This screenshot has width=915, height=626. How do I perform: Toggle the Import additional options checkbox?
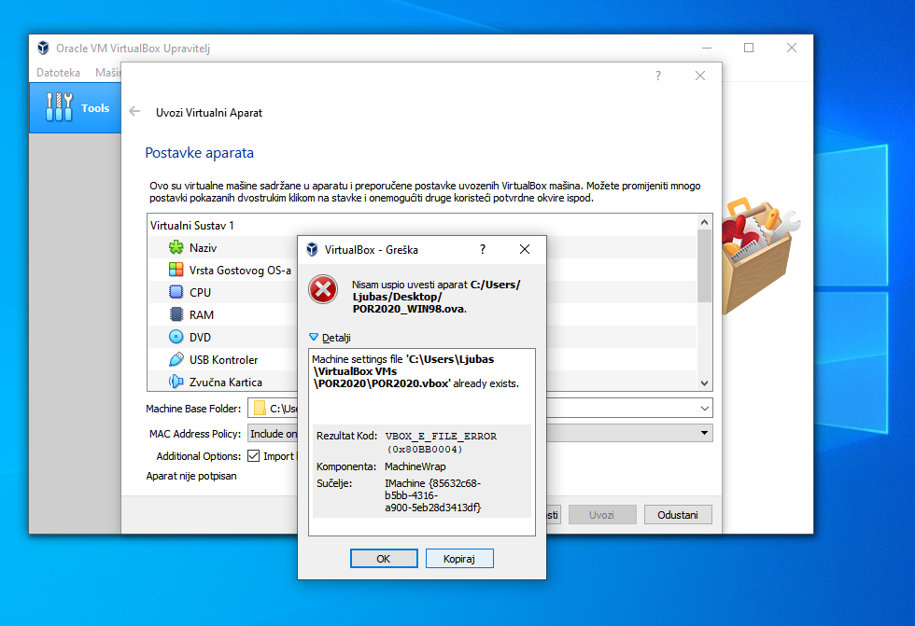pos(253,456)
